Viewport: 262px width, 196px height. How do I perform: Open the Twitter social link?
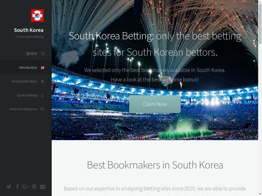coord(9,187)
